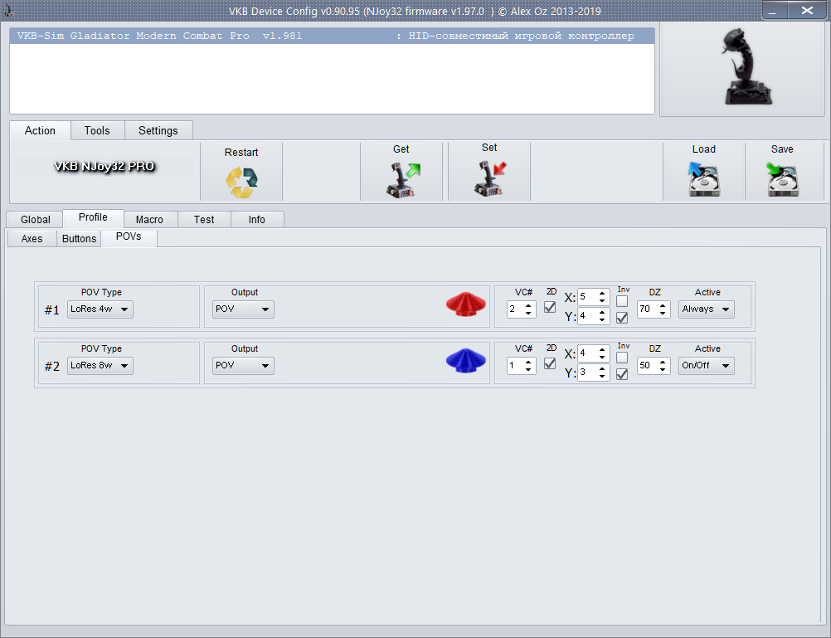Toggle the 2D checkbox for POV #1
Screen dimensions: 831x638
550,307
